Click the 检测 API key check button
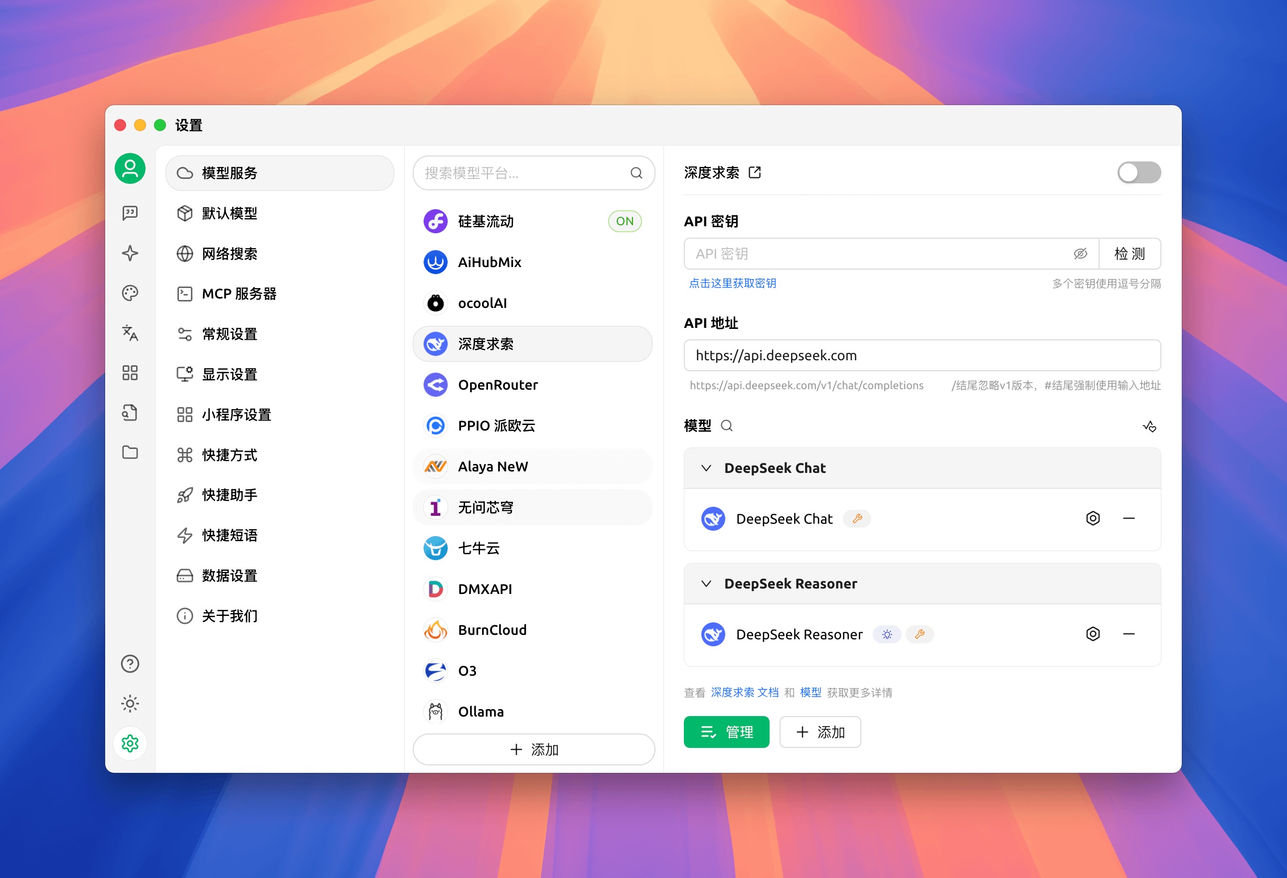The image size is (1287, 878). pyautogui.click(x=1129, y=254)
